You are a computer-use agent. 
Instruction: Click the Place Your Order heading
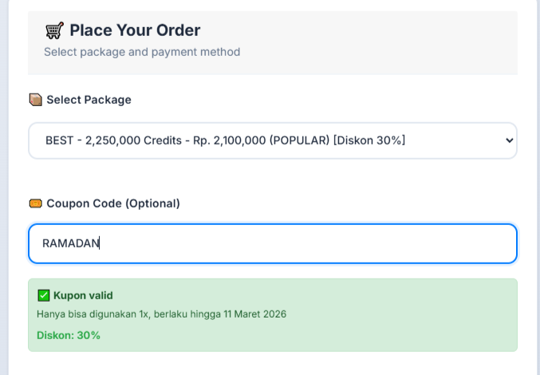pos(135,31)
